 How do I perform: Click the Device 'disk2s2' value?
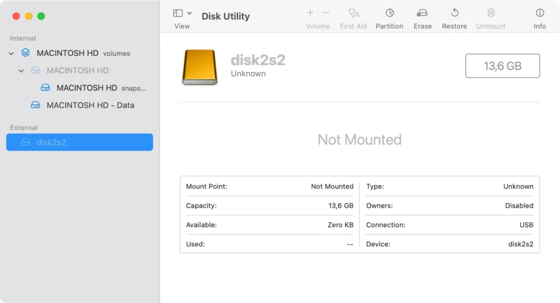[x=521, y=244]
